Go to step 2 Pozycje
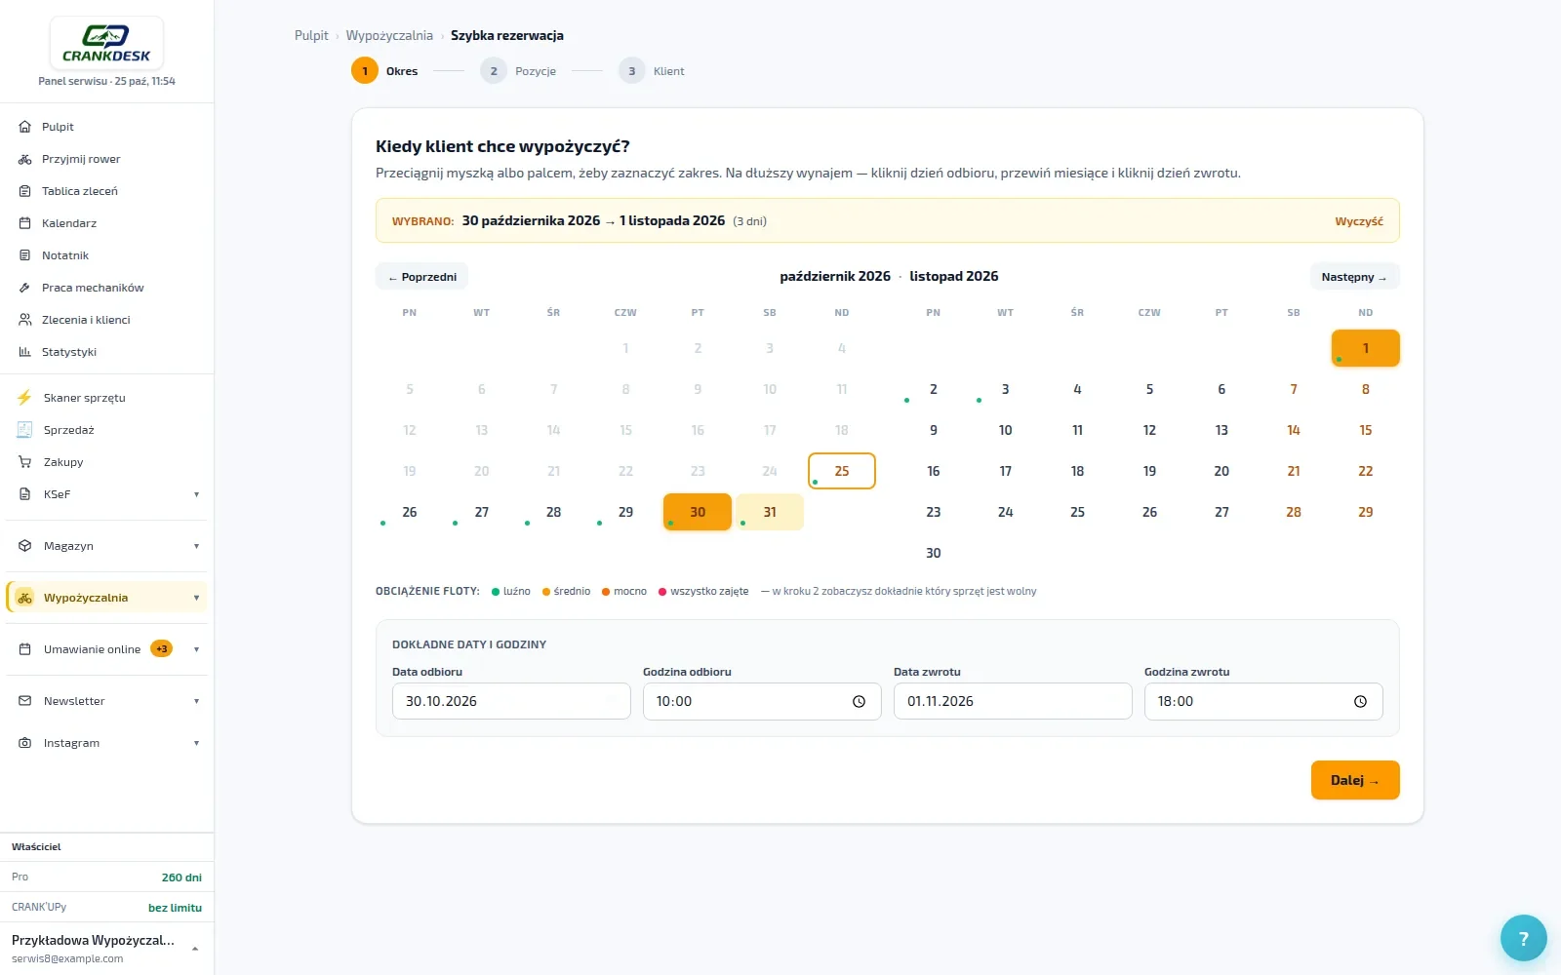 pyautogui.click(x=518, y=71)
